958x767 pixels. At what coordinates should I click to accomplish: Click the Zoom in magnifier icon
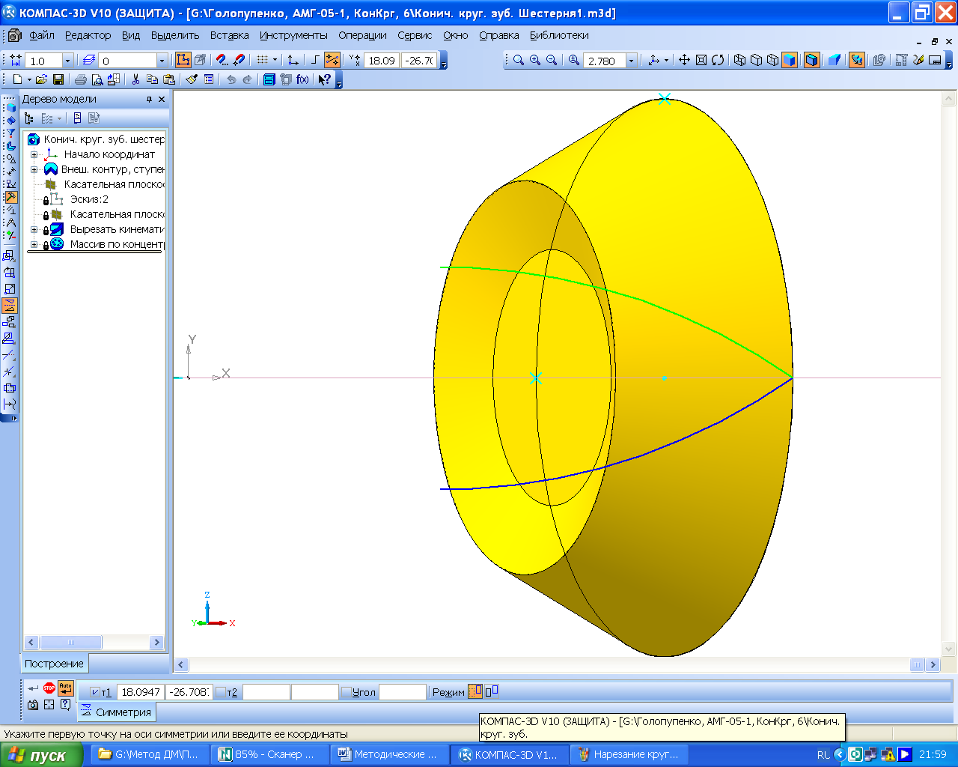pyautogui.click(x=535, y=61)
